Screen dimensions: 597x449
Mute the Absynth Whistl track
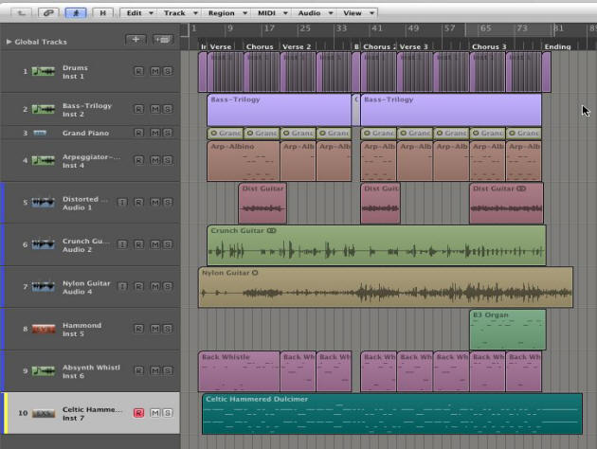click(155, 370)
